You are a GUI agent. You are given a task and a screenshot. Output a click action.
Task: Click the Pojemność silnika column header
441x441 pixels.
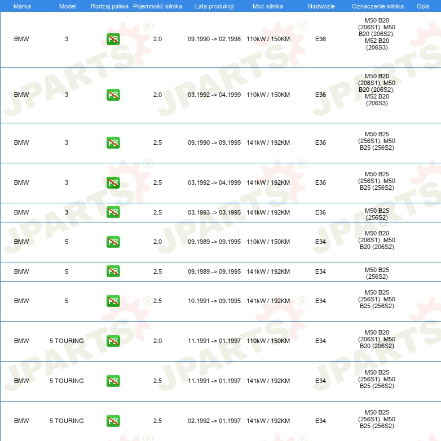pyautogui.click(x=157, y=6)
